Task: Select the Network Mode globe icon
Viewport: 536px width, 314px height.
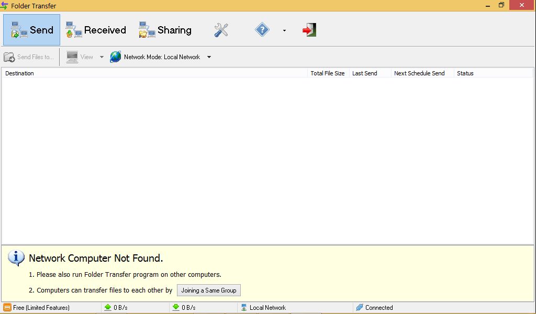Action: [115, 57]
